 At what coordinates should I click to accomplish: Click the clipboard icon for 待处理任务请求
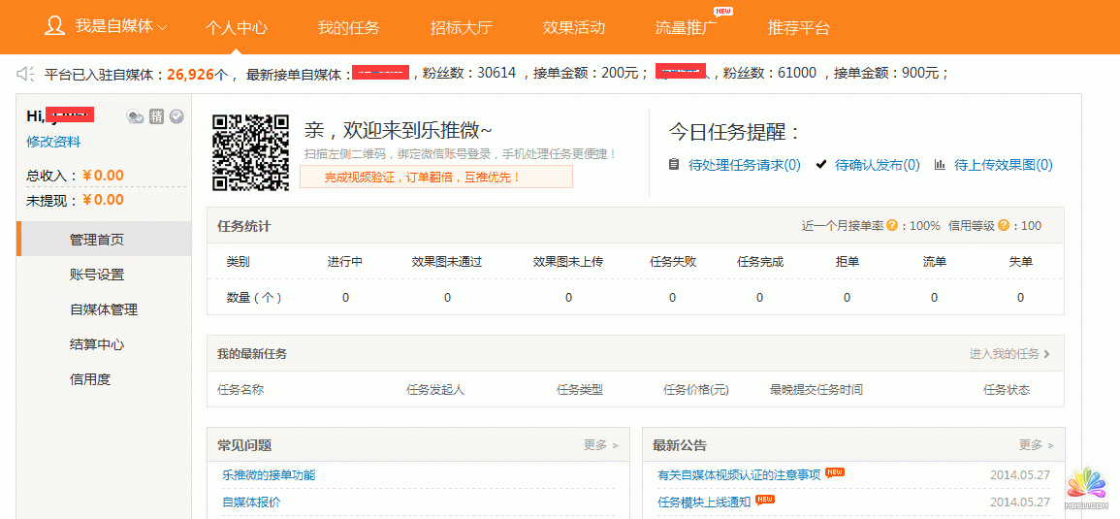[x=674, y=165]
